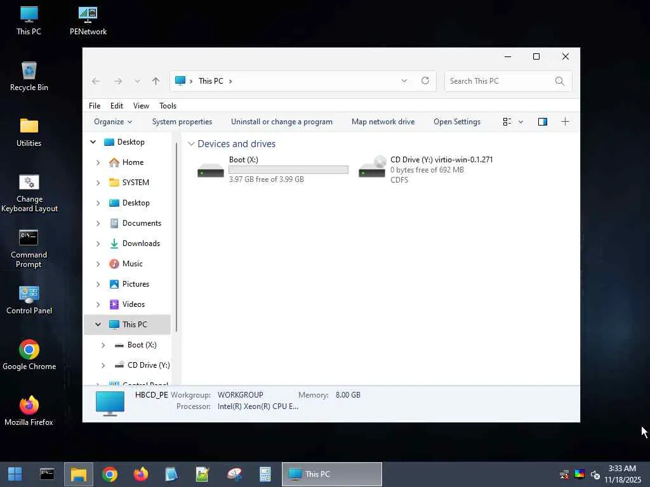Click This PC breadcrumb in address bar
The image size is (650, 487).
211,81
